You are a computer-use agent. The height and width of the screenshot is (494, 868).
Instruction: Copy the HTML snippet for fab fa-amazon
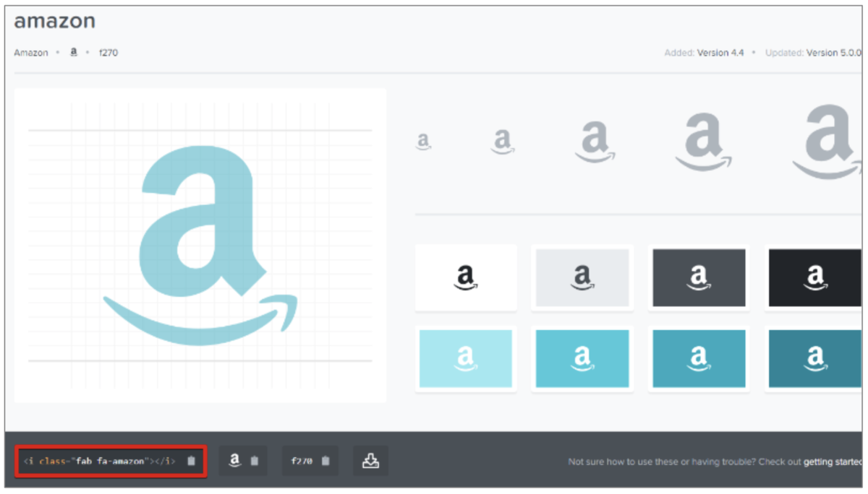[111, 461]
